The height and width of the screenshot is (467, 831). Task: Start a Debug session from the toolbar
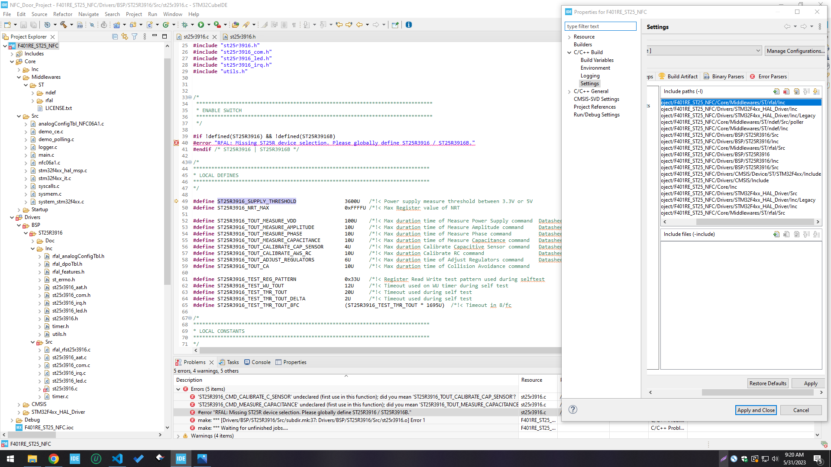tap(185, 25)
